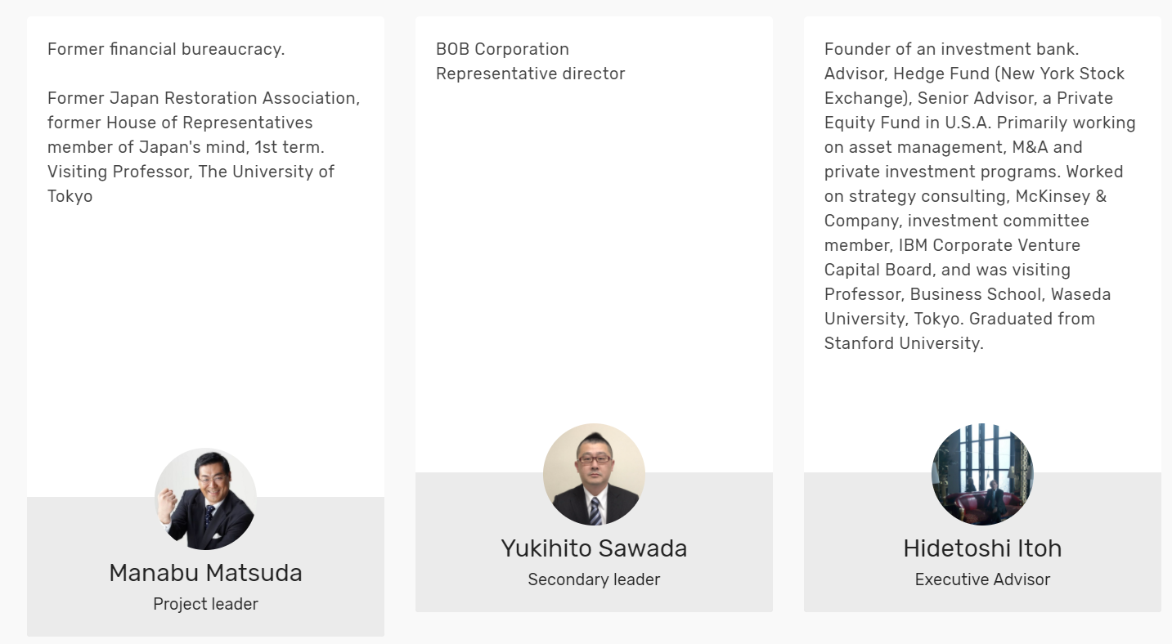Click Manabu Matsuda's profile photo
Image resolution: width=1172 pixels, height=644 pixels.
click(x=205, y=499)
